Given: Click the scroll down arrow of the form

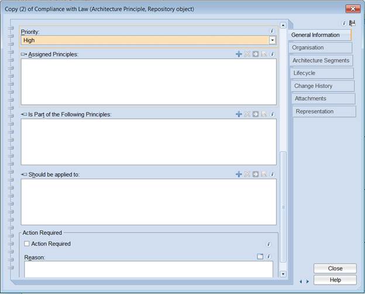Looking at the screenshot, I should coord(283,274).
